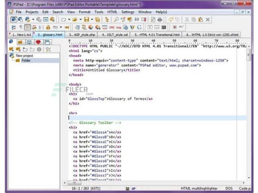Click the Cut scissors icon
Screen dimensions: 258x193
coord(187,20)
